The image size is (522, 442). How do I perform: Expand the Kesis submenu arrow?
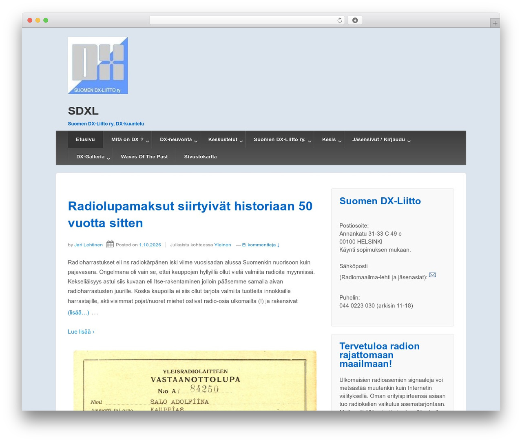tap(340, 141)
